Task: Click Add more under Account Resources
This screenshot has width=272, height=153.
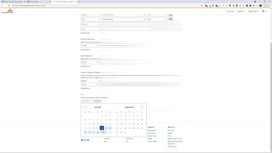Action: coord(85,50)
